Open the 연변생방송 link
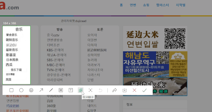The image size is (212, 112). point(55,40)
